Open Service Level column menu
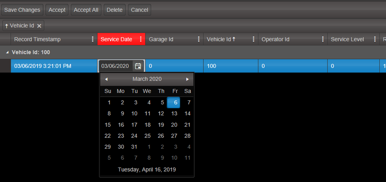The image size is (386, 182). (x=375, y=39)
